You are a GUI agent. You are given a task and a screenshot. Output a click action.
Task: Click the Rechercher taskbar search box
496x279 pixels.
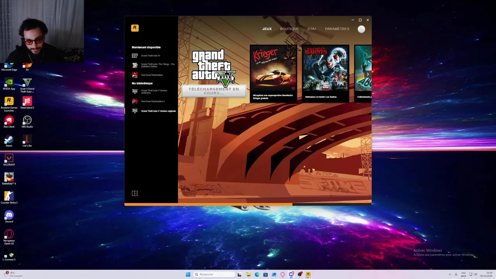(x=214, y=274)
